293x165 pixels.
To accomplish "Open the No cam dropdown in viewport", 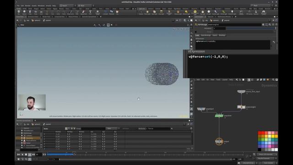I will pos(184,29).
